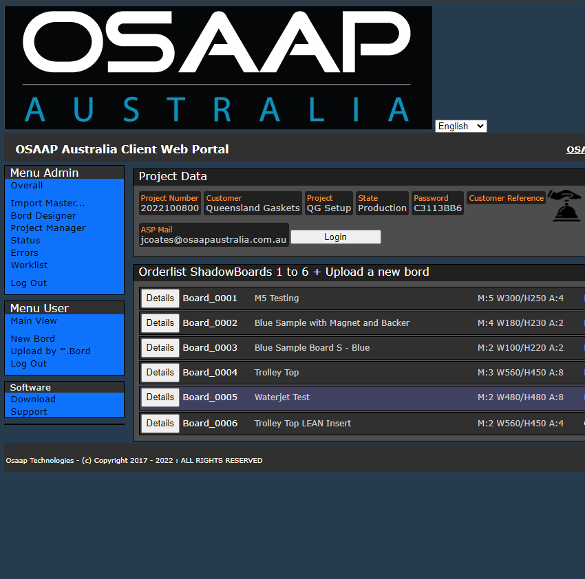The image size is (585, 579).
Task: Open Worklist in Menu Admin
Action: point(29,265)
